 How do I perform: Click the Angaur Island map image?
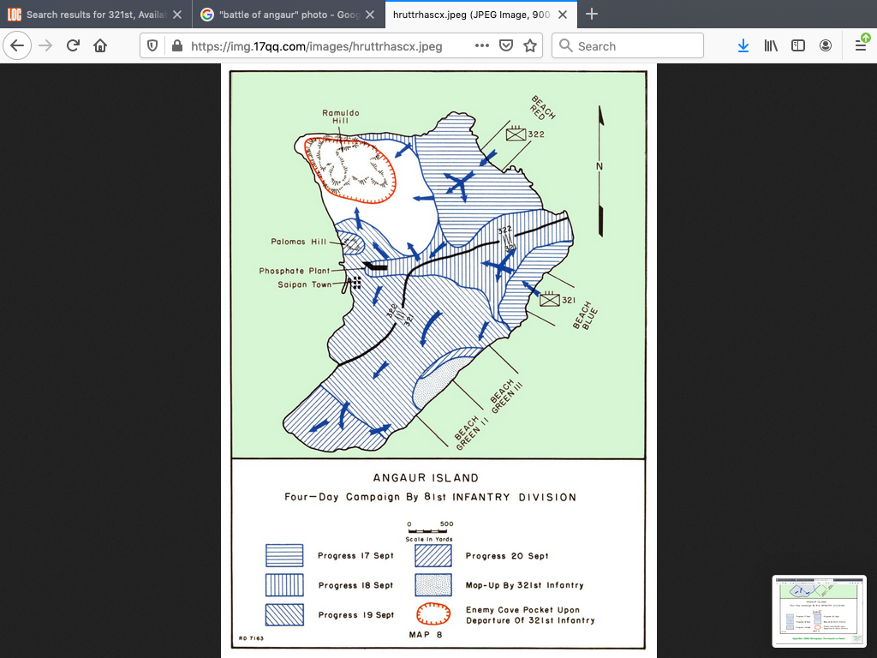[x=438, y=360]
